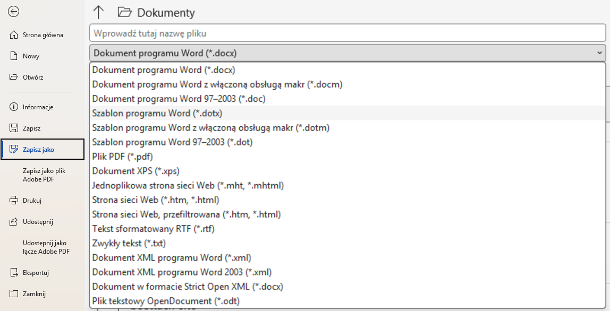Open the Eksportuj menu item
This screenshot has width=610, height=311.
click(x=36, y=273)
